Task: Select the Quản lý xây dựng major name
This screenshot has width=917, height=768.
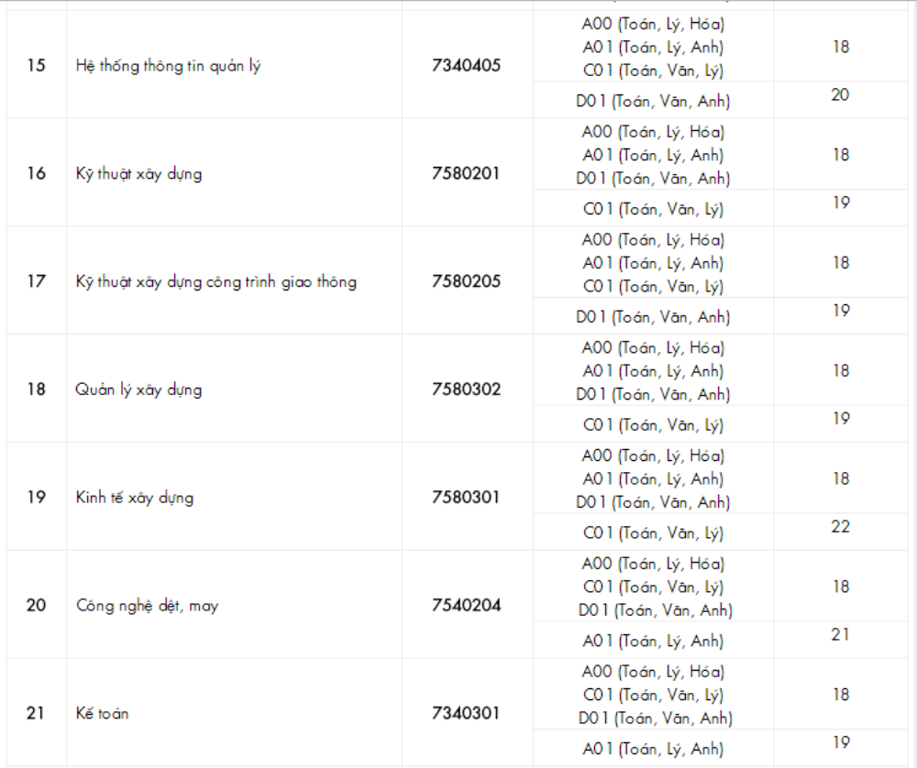Action: click(x=138, y=389)
